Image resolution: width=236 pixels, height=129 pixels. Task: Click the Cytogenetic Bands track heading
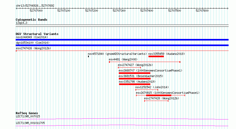[32, 20]
